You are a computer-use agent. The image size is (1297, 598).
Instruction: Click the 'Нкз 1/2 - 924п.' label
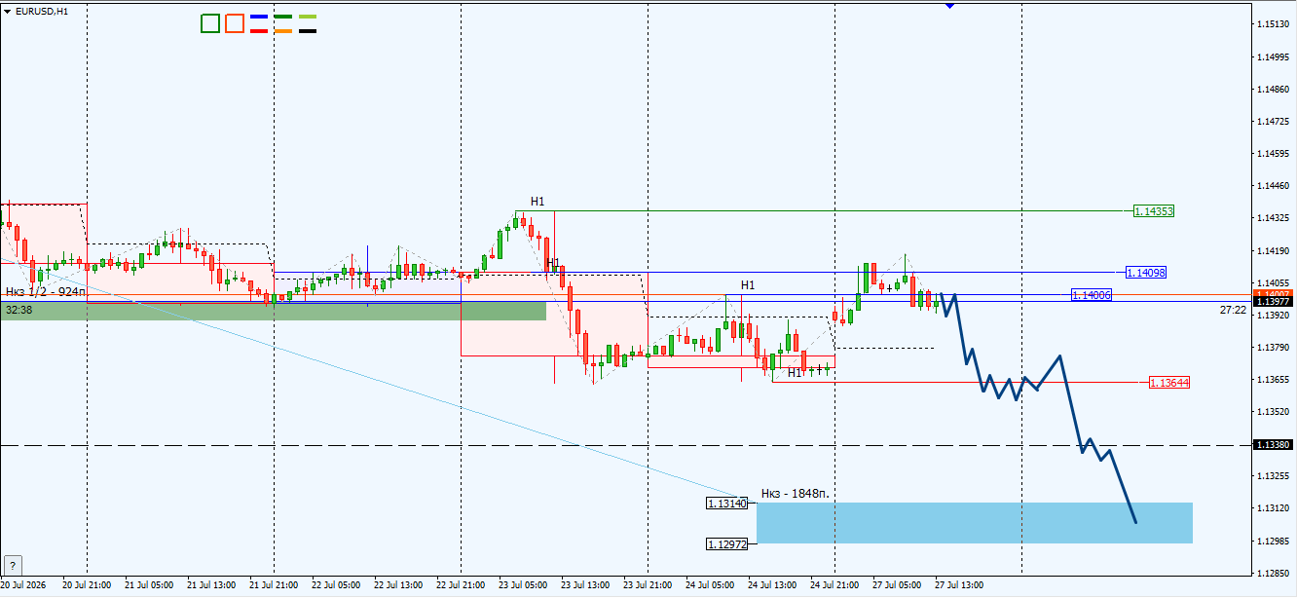[x=46, y=291]
